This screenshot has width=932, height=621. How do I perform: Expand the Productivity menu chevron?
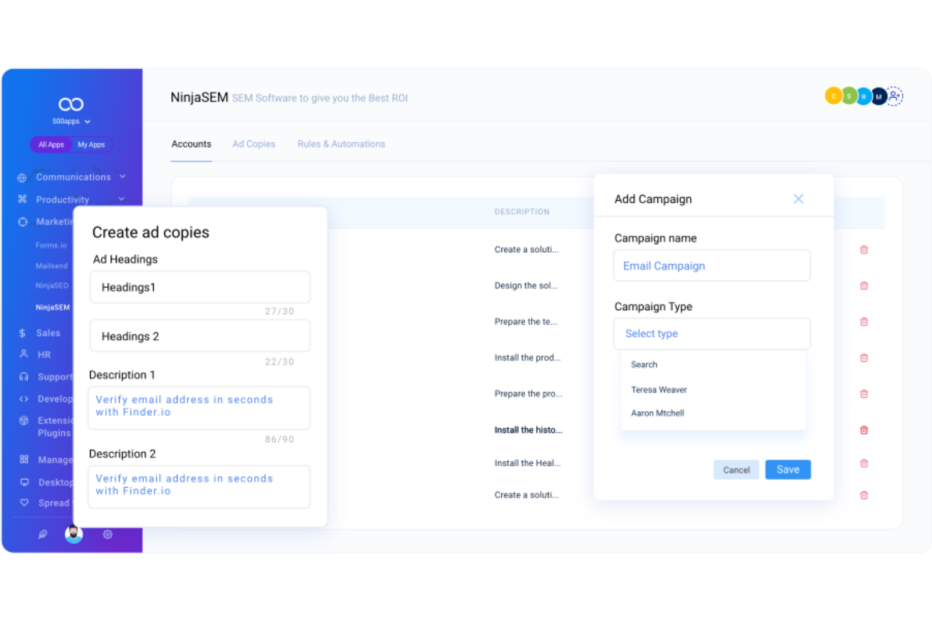(122, 199)
